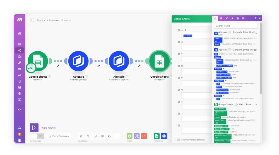This screenshot has width=279, height=155.
Task: Go back using the arrow beside scenario name
Action: [32, 20]
